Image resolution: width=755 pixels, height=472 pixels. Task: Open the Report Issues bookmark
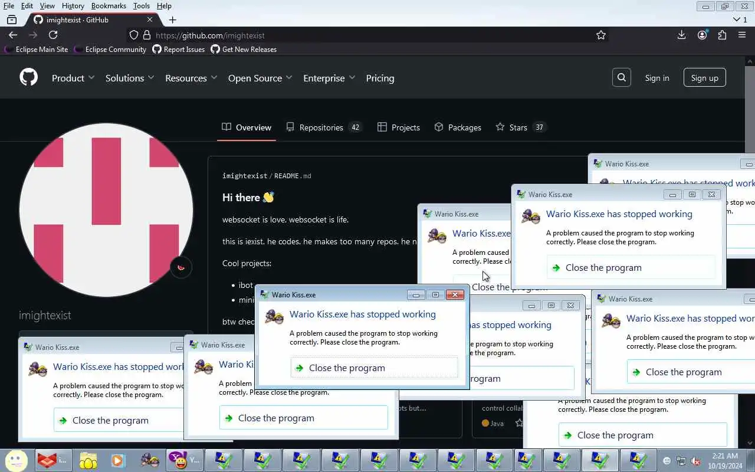click(179, 50)
